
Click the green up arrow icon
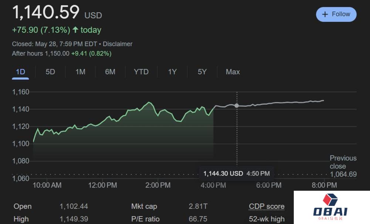pyautogui.click(x=75, y=30)
